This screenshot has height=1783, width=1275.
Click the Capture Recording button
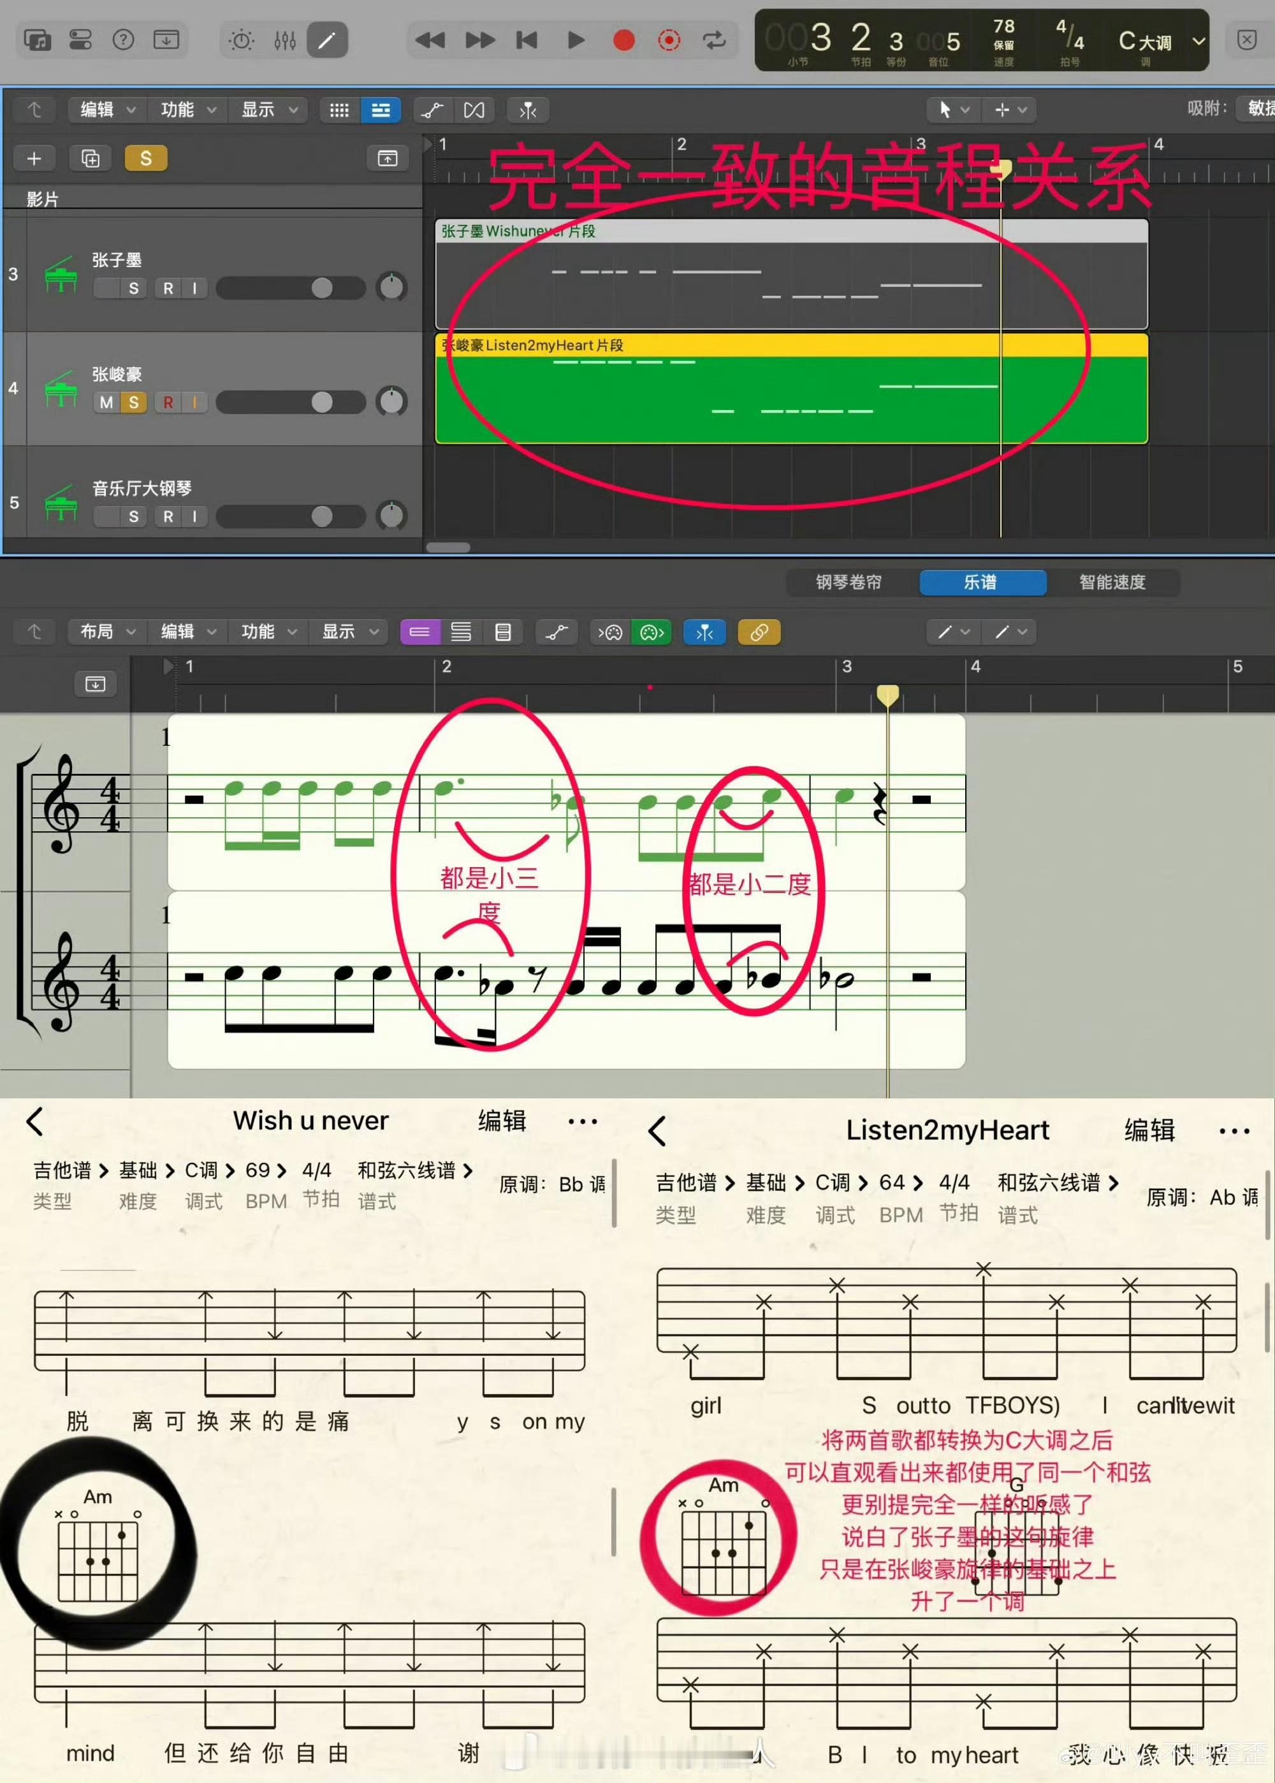tap(669, 40)
